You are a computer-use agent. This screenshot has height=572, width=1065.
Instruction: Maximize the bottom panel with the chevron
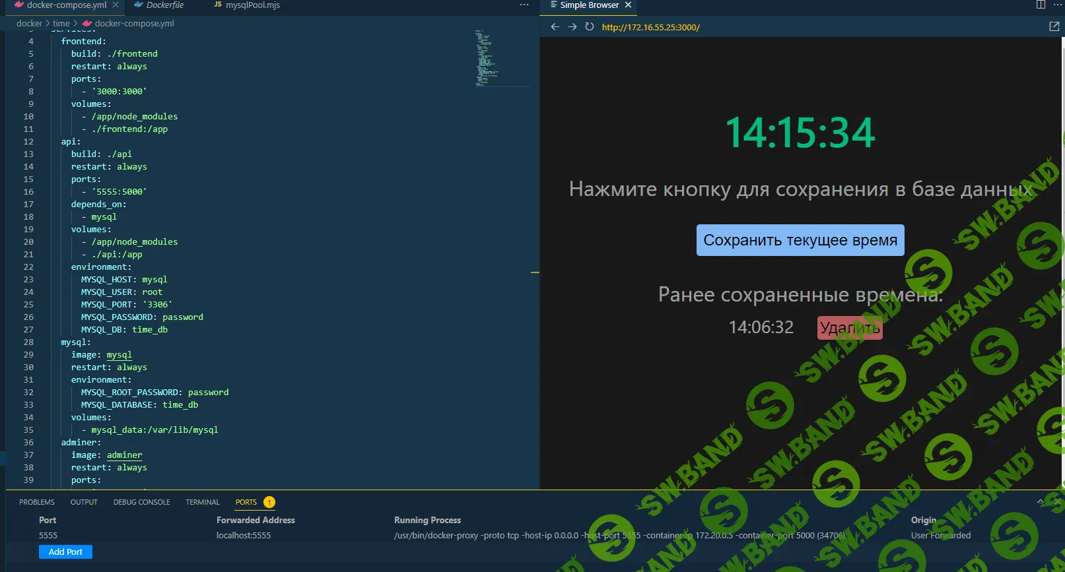tap(1041, 502)
